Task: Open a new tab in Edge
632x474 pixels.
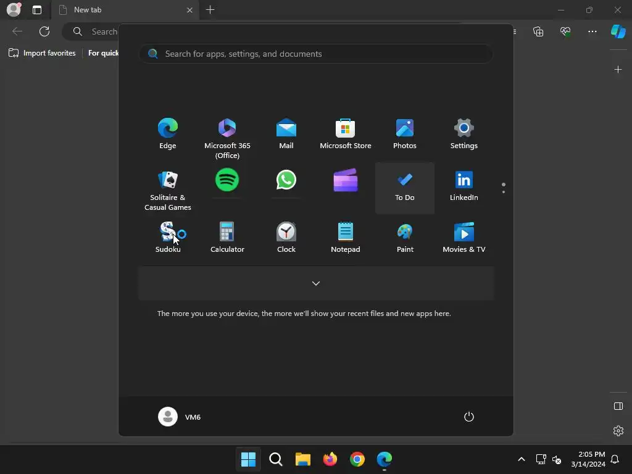Action: [x=210, y=10]
